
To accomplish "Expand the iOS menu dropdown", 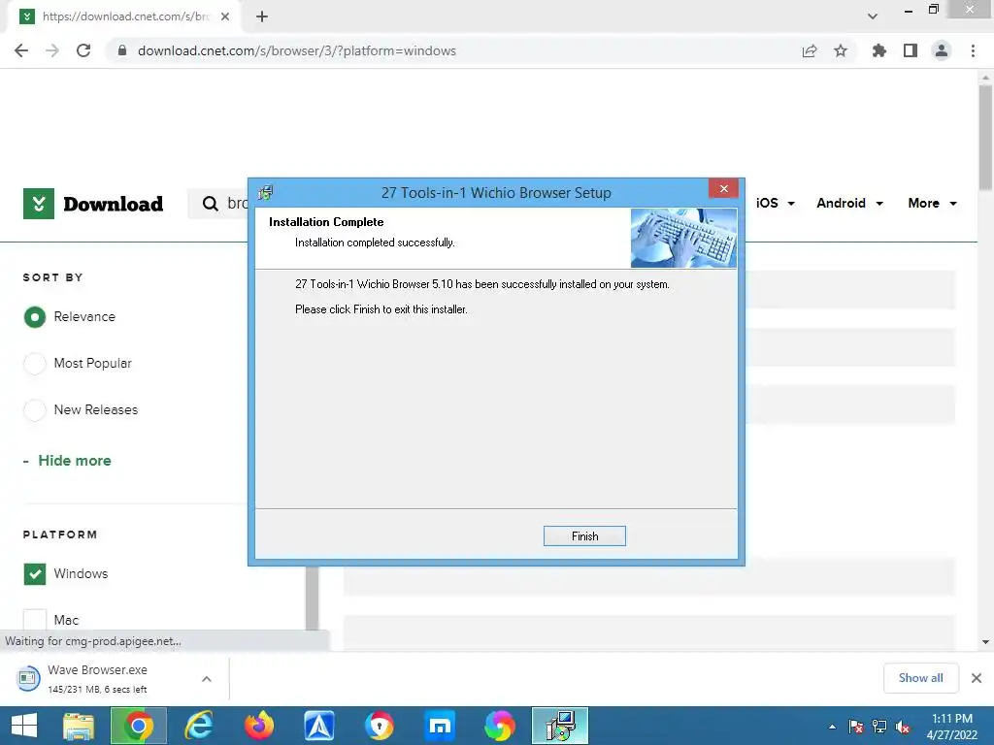I will (775, 203).
